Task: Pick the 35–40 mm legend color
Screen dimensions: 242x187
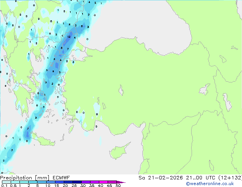Action: (x=94, y=182)
